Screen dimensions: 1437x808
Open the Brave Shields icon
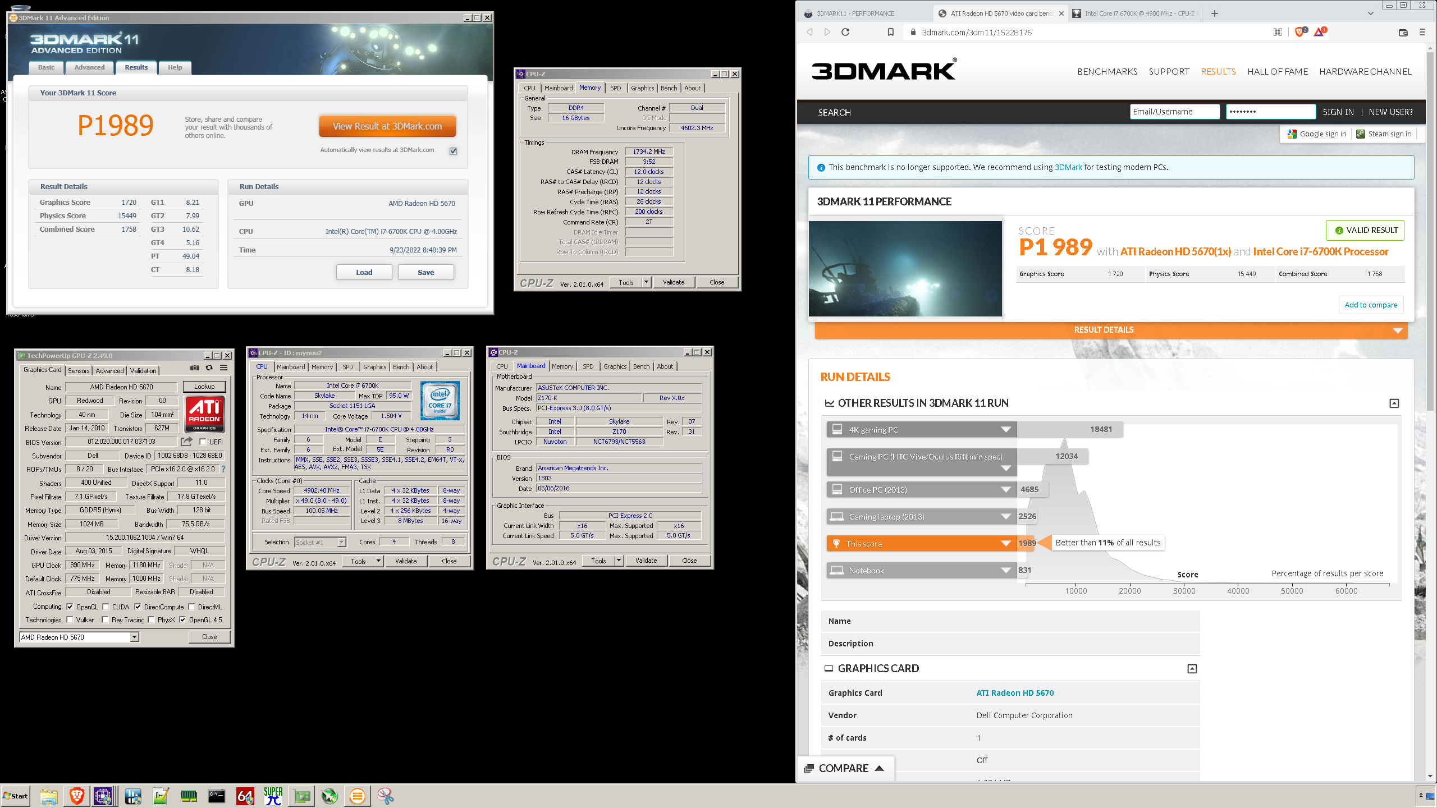point(1300,32)
